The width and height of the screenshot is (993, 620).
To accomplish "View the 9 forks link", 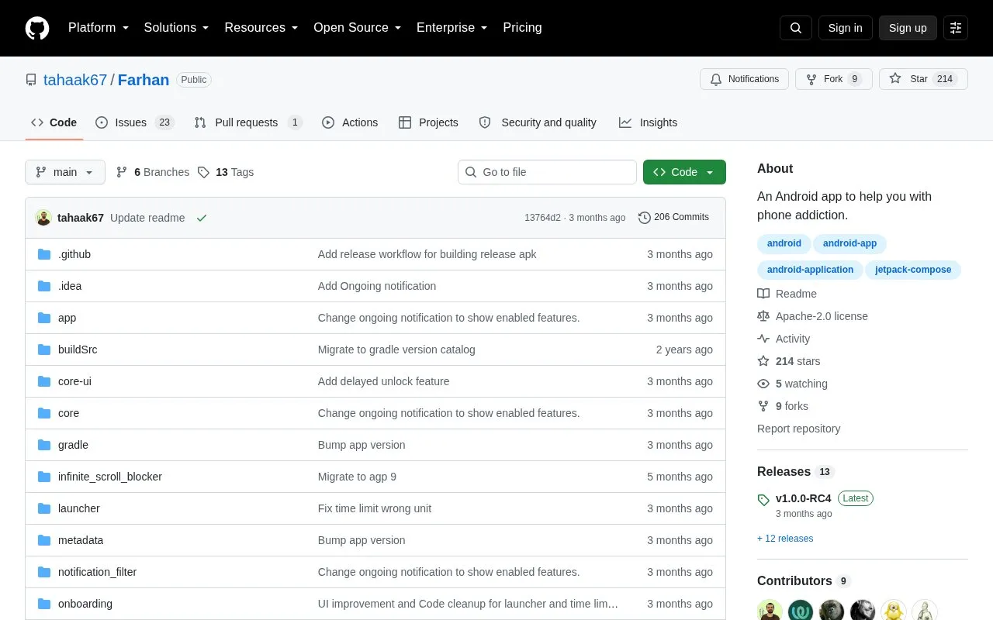I will 783,406.
